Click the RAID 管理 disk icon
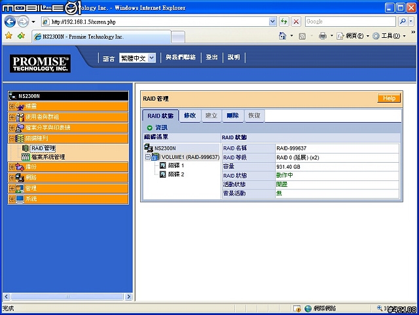The width and height of the screenshot is (419, 315). (x=26, y=148)
